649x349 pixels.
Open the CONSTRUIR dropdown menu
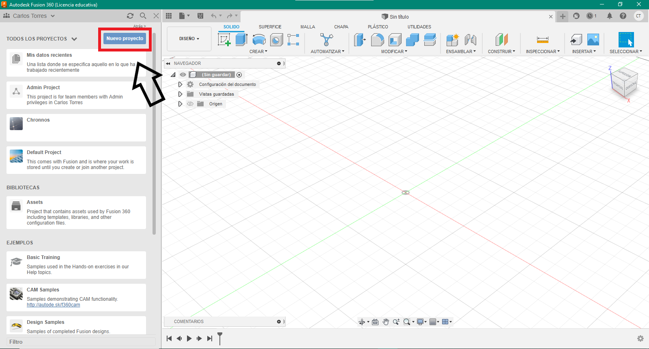pyautogui.click(x=501, y=51)
